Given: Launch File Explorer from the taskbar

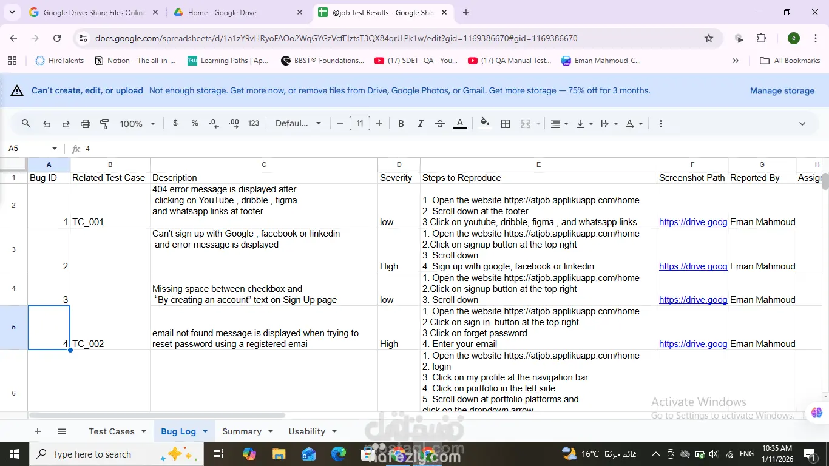Looking at the screenshot, I should click(x=279, y=454).
